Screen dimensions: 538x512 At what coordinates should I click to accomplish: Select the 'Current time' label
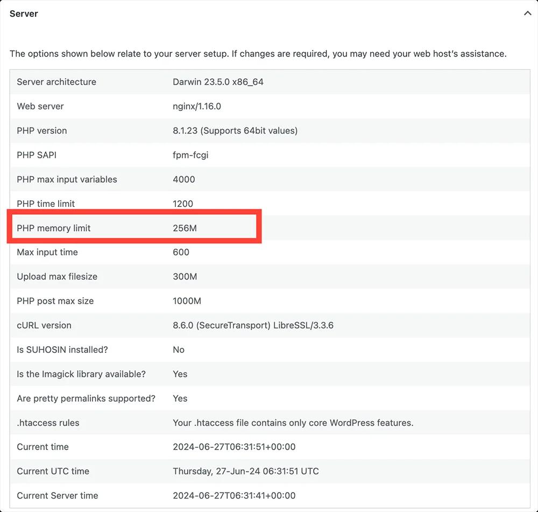pos(43,447)
